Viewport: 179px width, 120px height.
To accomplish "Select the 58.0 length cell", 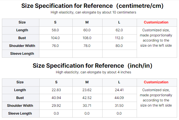I will (55, 30).
